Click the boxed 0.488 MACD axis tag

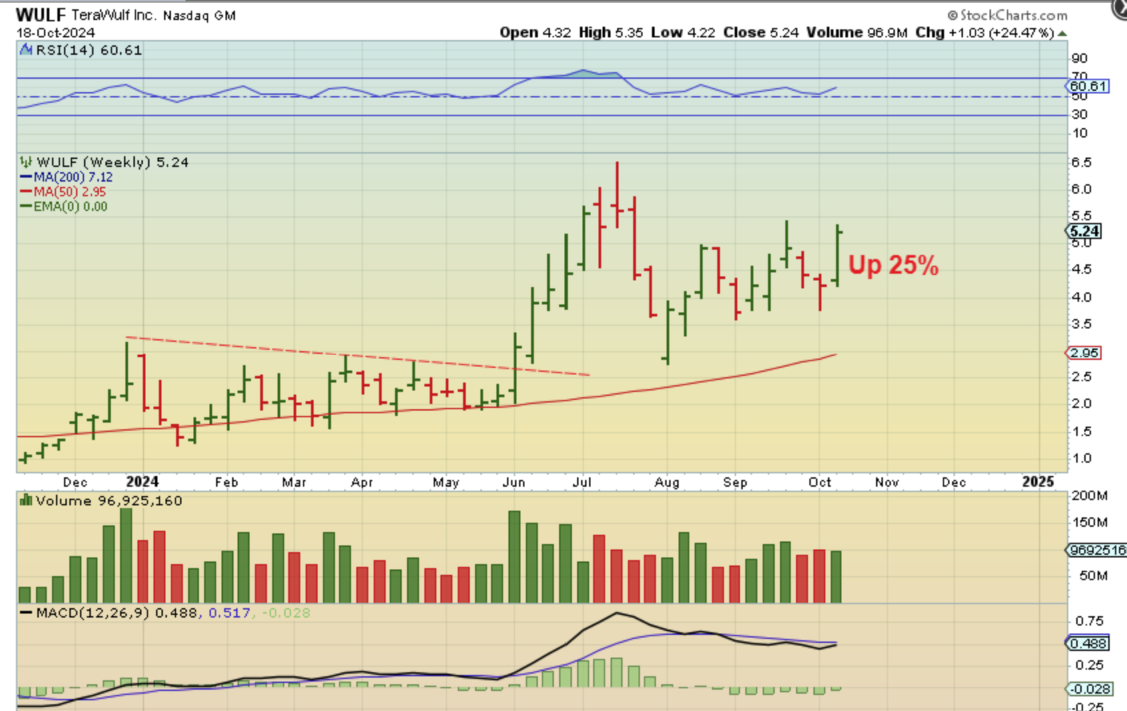[x=1089, y=644]
